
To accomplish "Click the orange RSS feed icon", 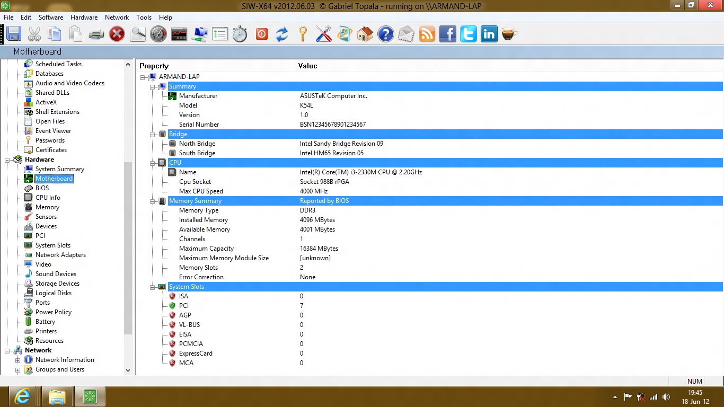I will click(427, 34).
